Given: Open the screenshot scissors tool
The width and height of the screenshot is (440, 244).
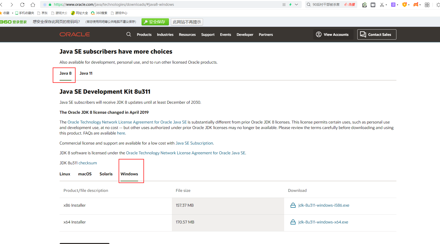Looking at the screenshot, I should [382, 5].
